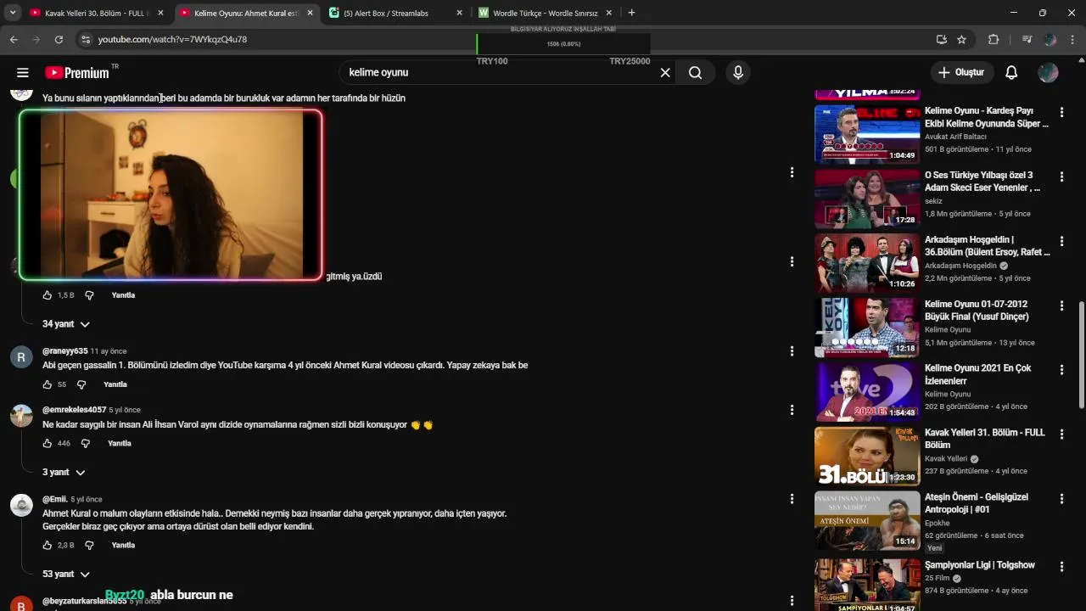Screen dimensions: 1086x611
Task: Switch to Kavak Yelleri 30. Bölüm tab
Action: pyautogui.click(x=95, y=13)
